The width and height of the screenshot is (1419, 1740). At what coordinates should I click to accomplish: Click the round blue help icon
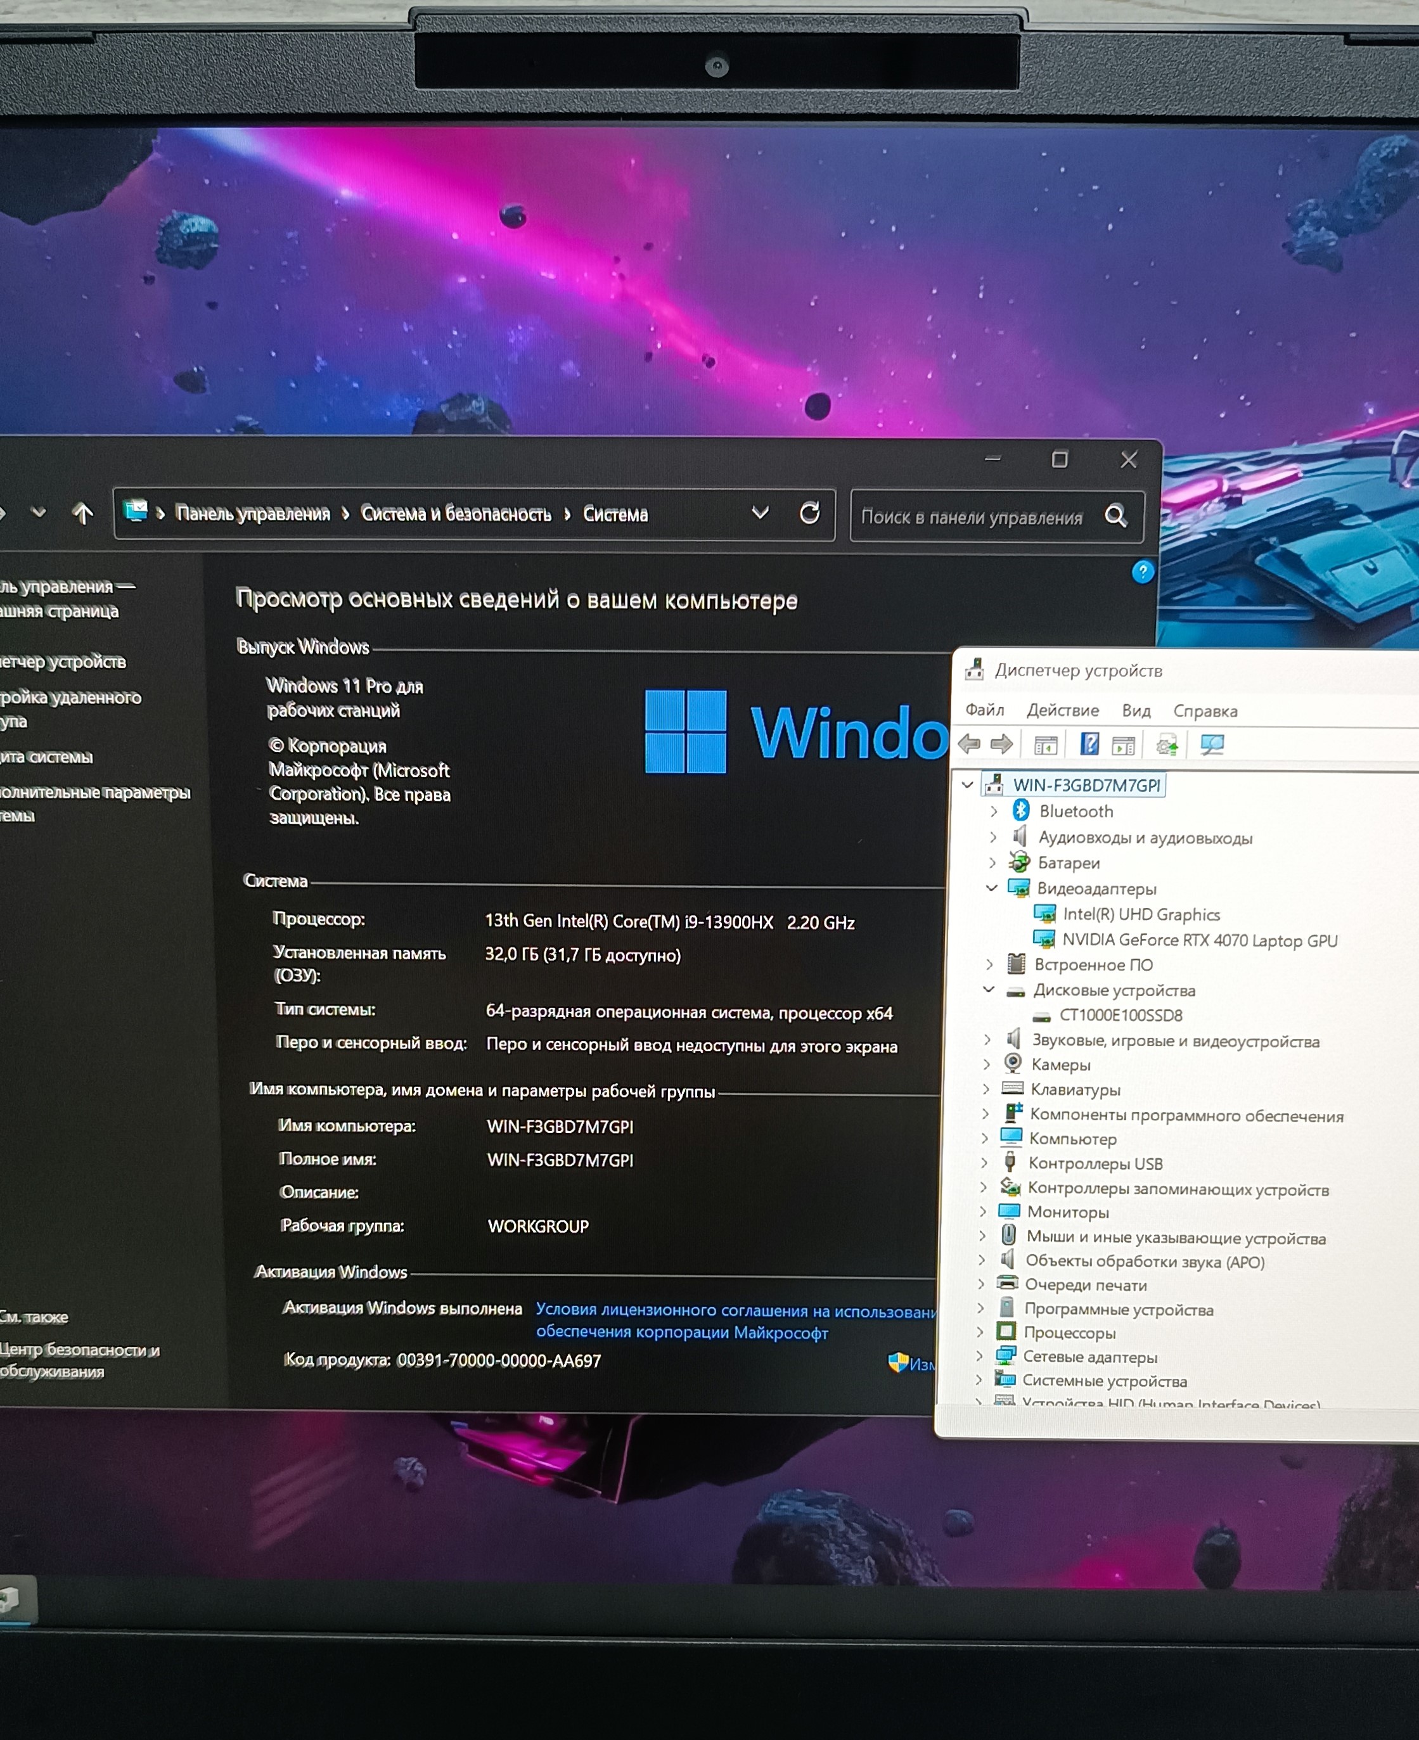point(1143,572)
